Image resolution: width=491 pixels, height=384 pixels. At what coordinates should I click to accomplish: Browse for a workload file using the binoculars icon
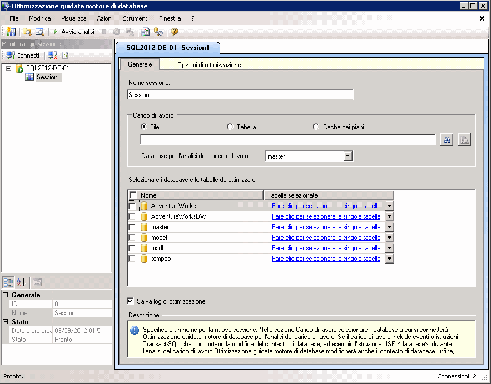coord(447,139)
